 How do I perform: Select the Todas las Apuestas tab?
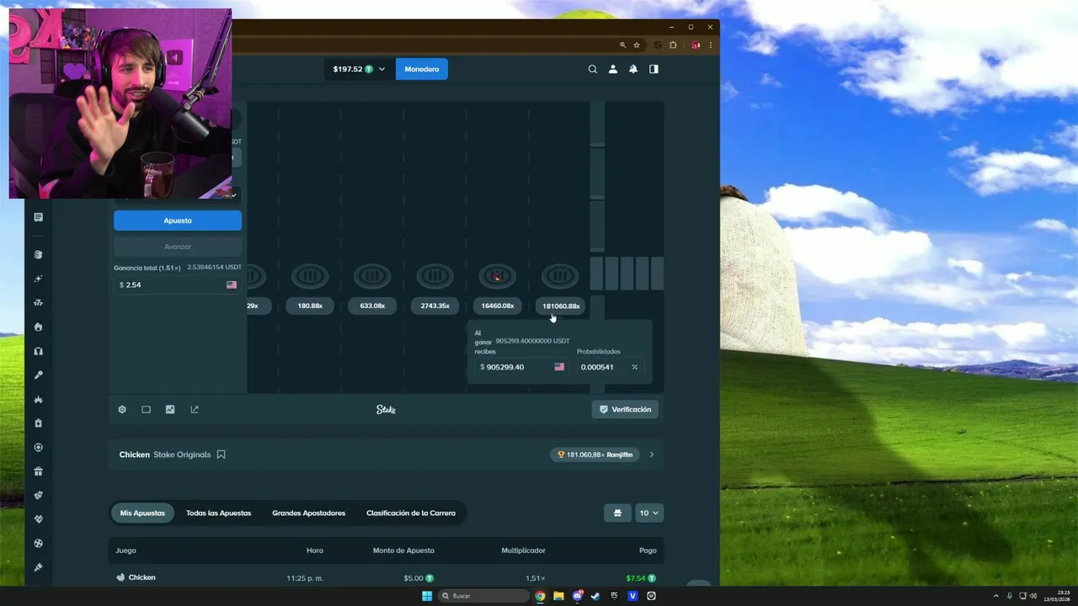(218, 513)
